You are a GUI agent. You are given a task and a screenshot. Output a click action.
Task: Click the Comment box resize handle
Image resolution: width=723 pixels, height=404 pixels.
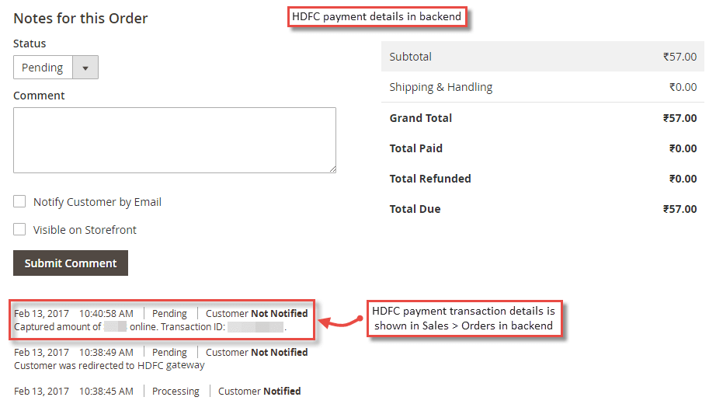pos(332,168)
